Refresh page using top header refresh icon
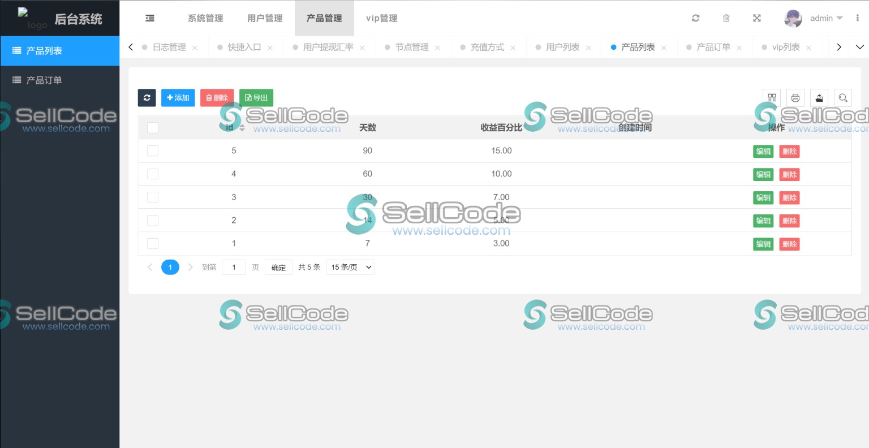 pyautogui.click(x=696, y=18)
